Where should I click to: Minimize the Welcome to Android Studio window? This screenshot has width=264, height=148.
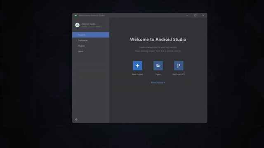point(187,16)
